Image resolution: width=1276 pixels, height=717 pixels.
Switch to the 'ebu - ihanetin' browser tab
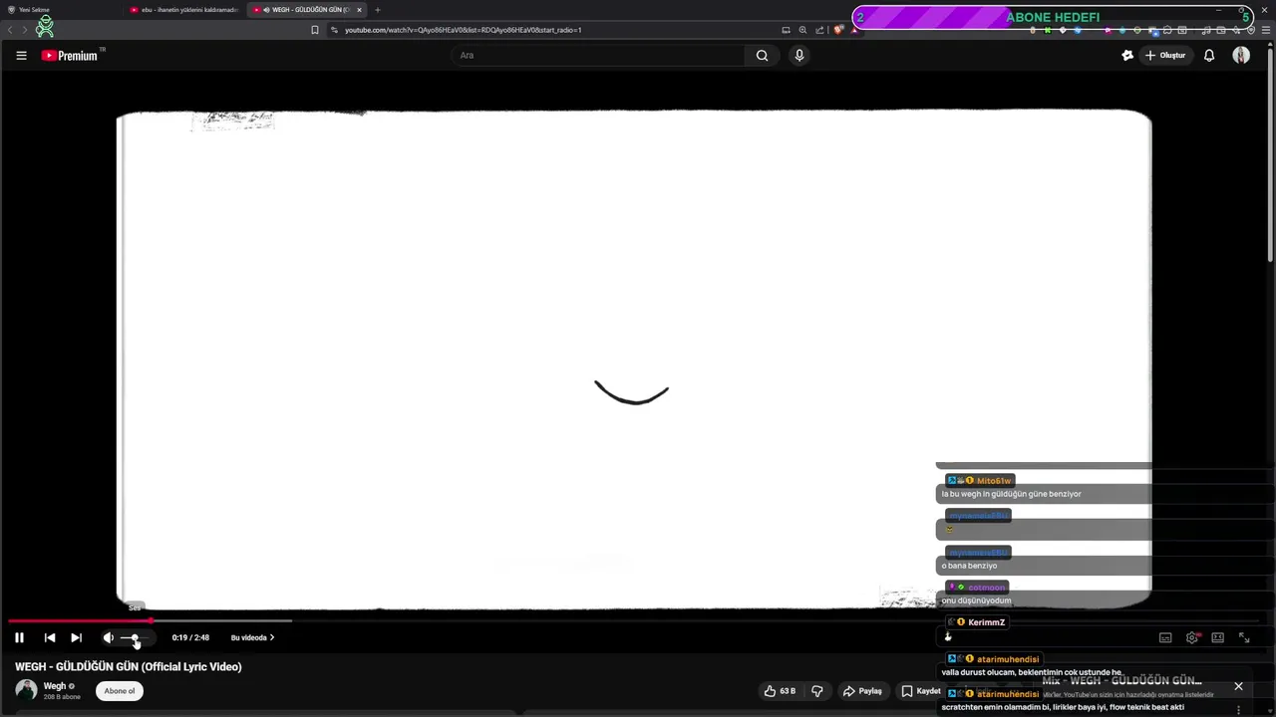[184, 10]
